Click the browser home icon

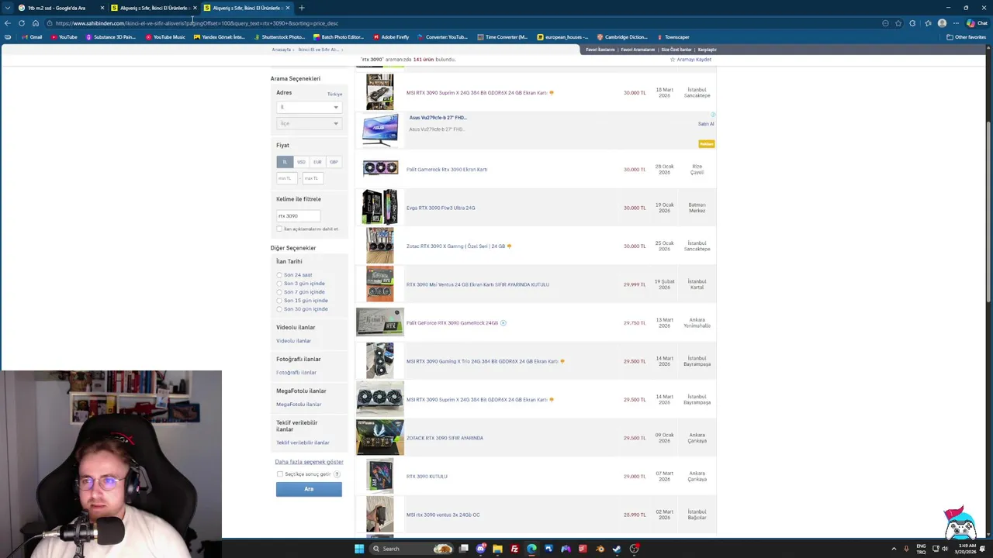click(36, 23)
